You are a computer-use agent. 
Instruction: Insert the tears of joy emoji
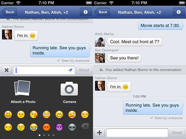[34, 127]
